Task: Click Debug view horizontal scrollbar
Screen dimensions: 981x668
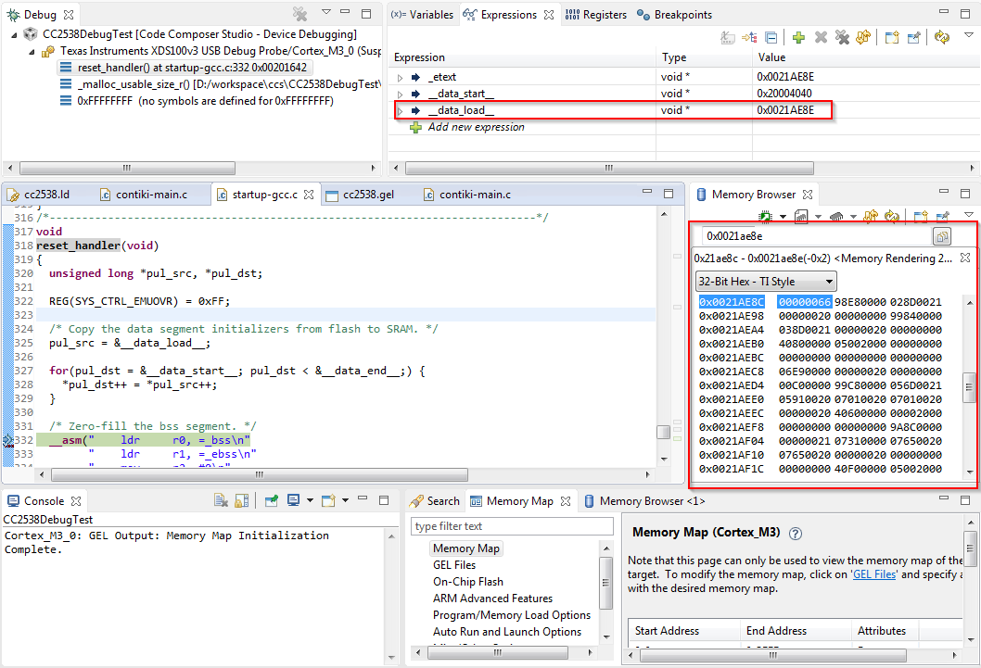Action: click(x=128, y=168)
